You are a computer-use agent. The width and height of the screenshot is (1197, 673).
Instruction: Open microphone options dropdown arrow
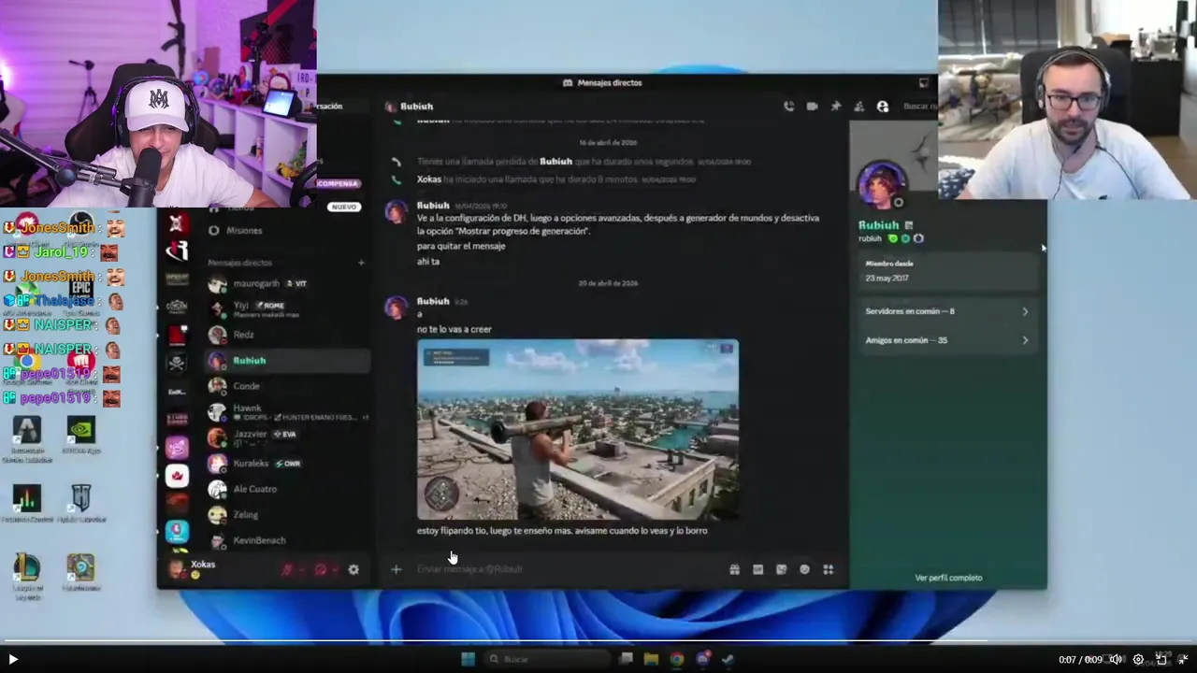click(301, 569)
